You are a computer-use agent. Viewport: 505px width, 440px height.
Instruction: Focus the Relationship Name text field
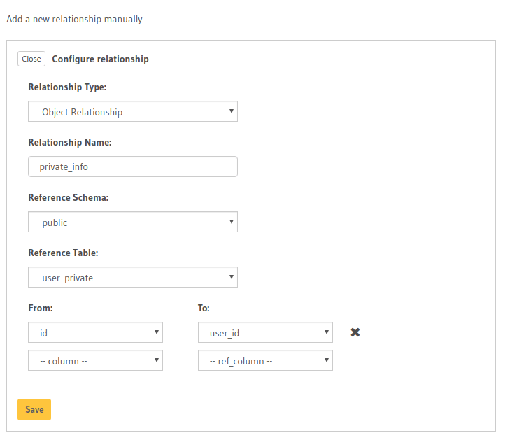132,167
